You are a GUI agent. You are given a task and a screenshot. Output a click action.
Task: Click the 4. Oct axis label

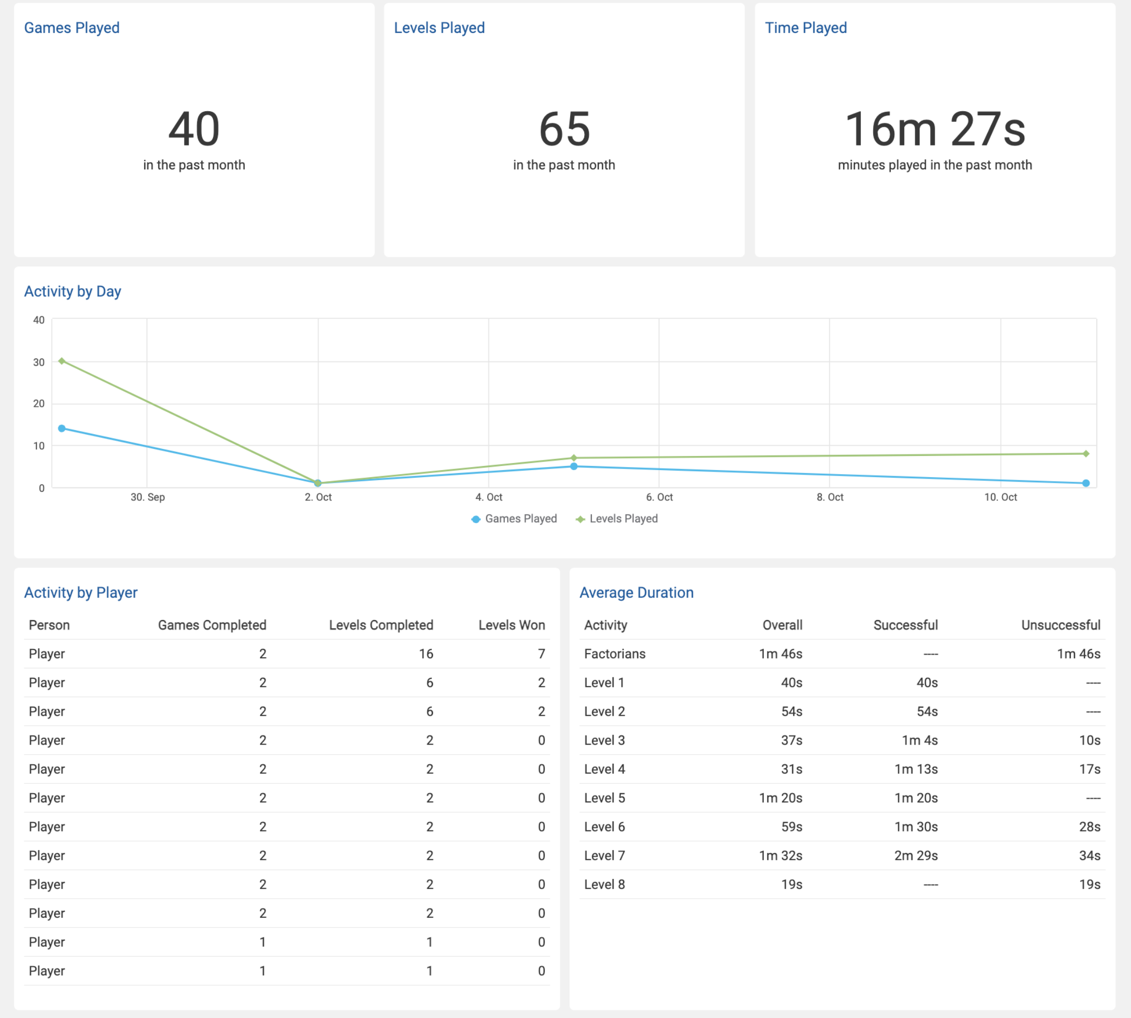(x=489, y=497)
